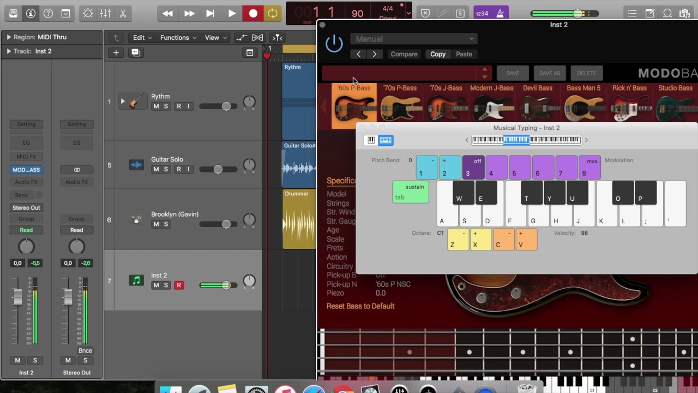Switch Musical Typing to piano keyboard view
Screen dimensions: 698x393
pyautogui.click(x=371, y=140)
